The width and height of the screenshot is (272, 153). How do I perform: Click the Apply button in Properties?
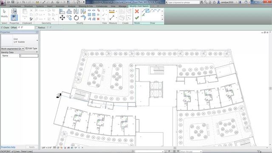point(32,147)
